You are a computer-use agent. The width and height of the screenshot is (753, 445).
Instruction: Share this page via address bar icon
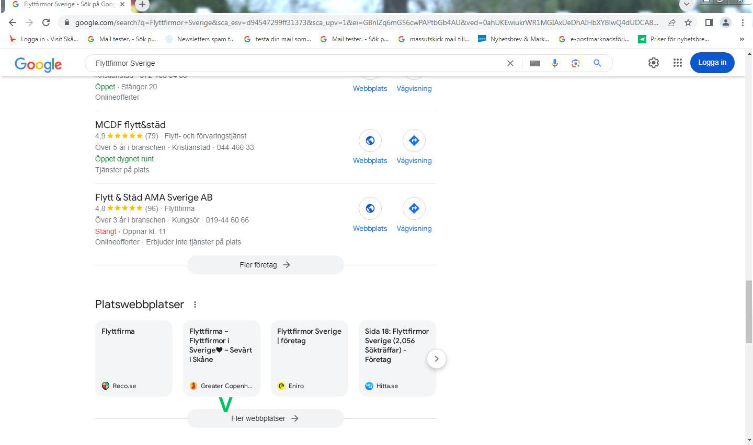point(671,22)
